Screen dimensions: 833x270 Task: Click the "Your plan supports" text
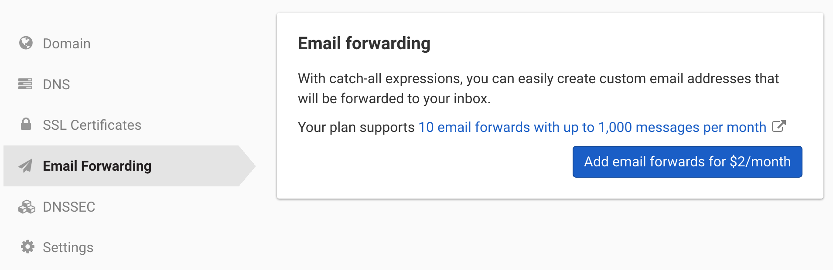(x=356, y=127)
